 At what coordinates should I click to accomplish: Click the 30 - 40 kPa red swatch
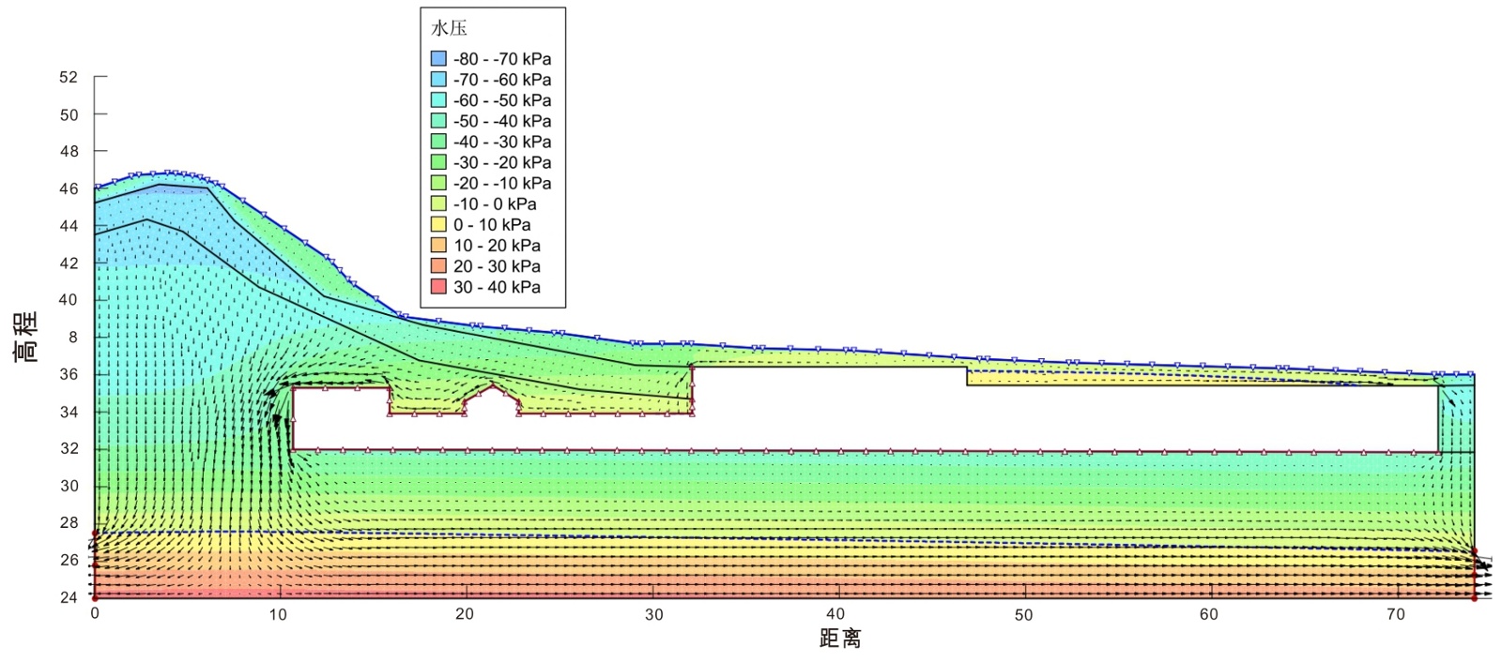point(438,287)
